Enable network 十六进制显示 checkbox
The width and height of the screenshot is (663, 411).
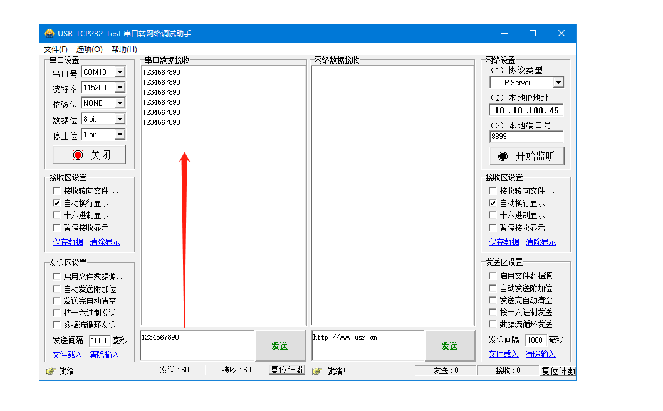click(493, 216)
